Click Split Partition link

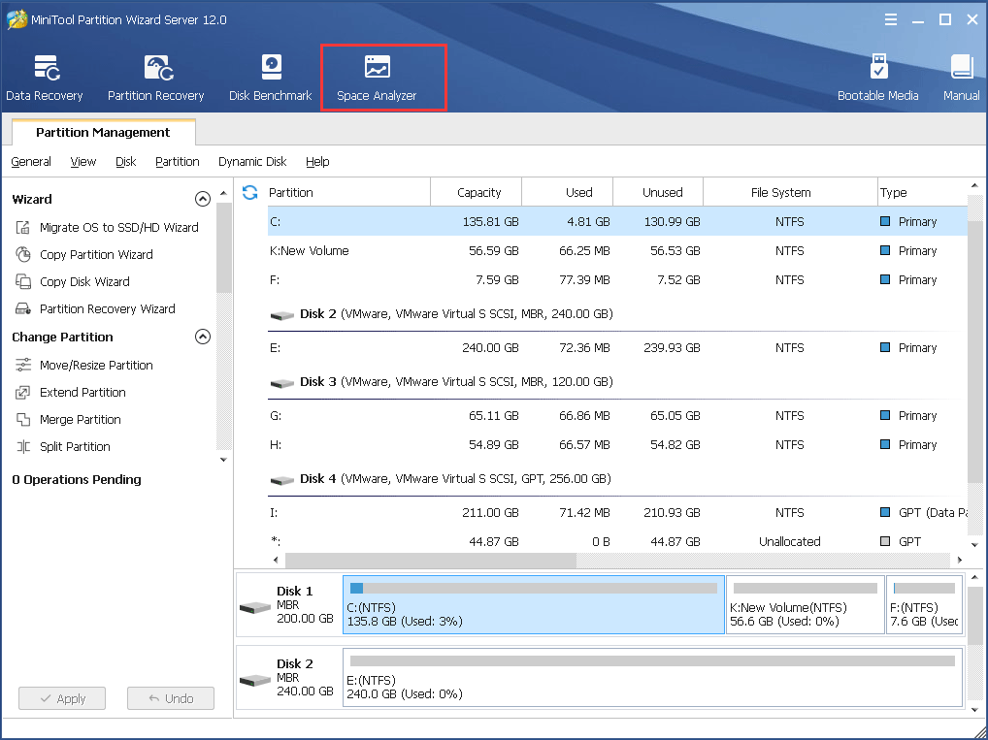point(75,446)
